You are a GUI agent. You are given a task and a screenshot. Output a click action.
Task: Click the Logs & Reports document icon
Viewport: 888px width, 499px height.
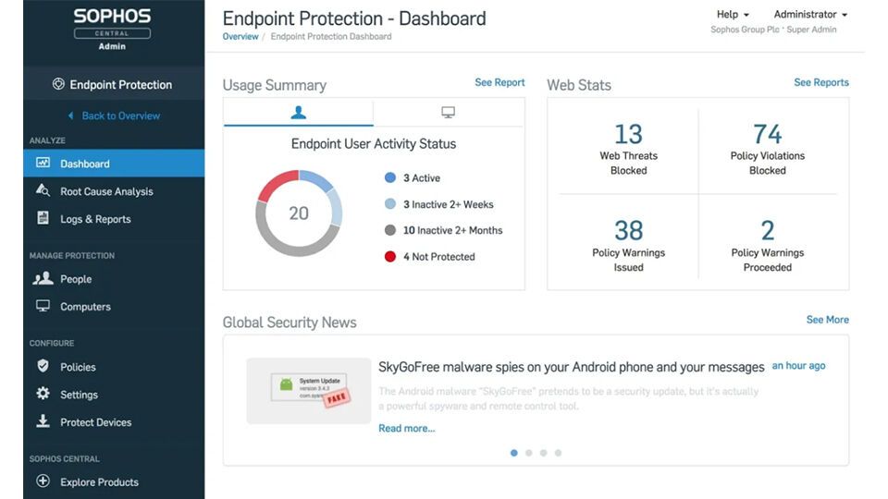pos(43,218)
